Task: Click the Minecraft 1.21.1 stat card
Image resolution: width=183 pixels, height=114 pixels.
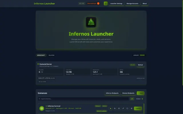Action: click(x=104, y=72)
